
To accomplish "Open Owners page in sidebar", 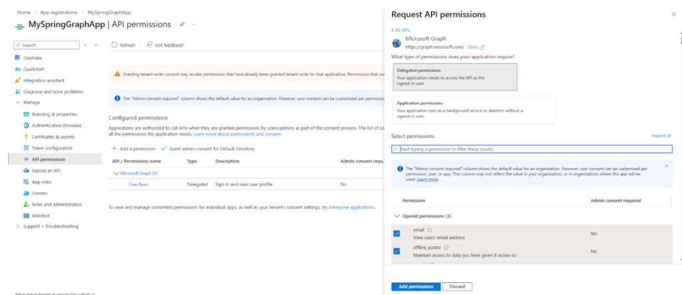I will 39,193.
